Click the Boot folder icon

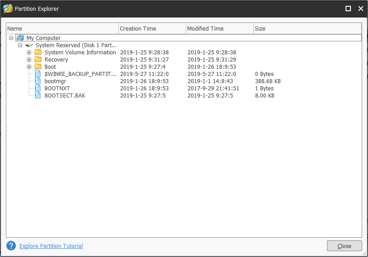tap(38, 66)
